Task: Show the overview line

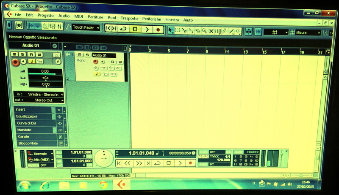Action: 45,26
